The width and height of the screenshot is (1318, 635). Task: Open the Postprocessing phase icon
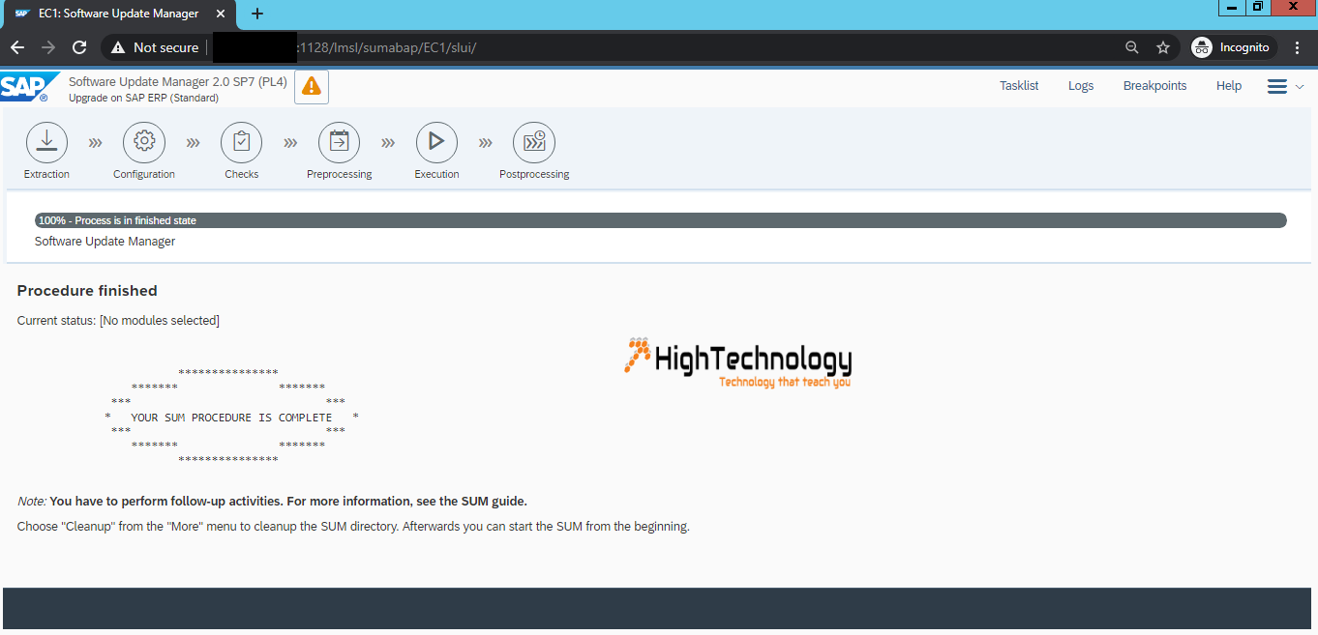[x=534, y=142]
